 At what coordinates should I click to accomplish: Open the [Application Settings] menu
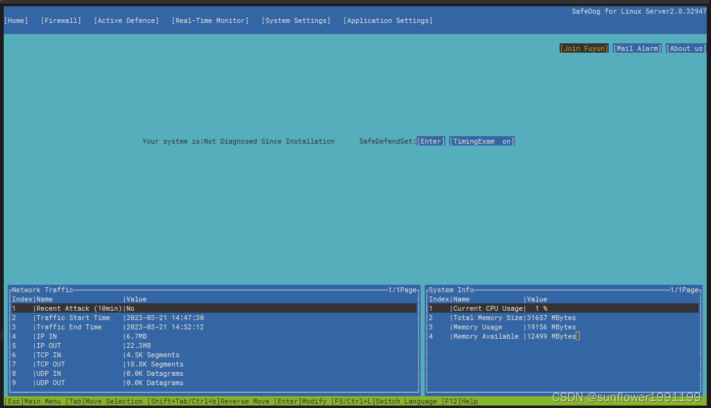click(387, 20)
